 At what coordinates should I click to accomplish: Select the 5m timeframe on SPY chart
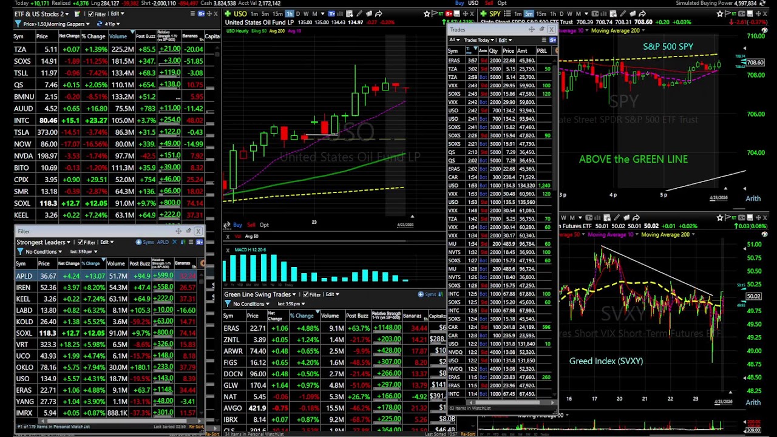pyautogui.click(x=529, y=14)
